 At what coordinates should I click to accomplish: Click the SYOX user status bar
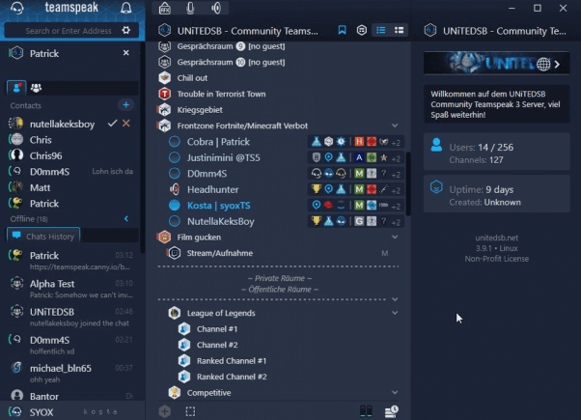(70, 411)
